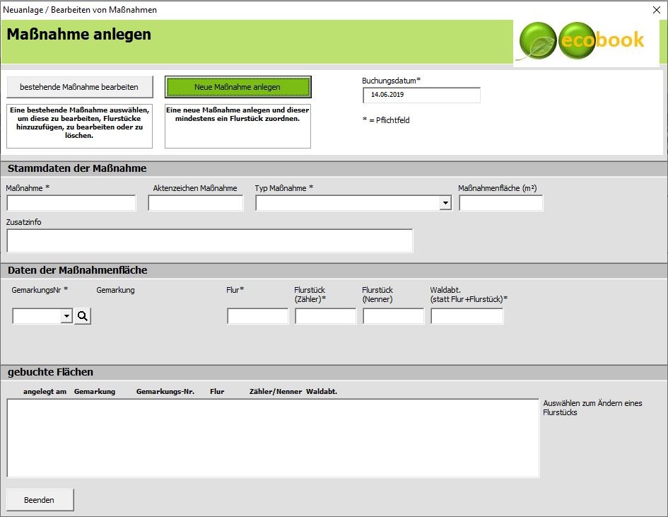Open the GemarkungsNr combo box list
This screenshot has height=517, width=668.
click(x=66, y=316)
